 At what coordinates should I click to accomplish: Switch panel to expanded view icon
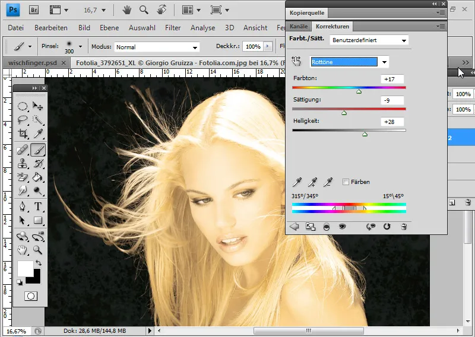[310, 227]
